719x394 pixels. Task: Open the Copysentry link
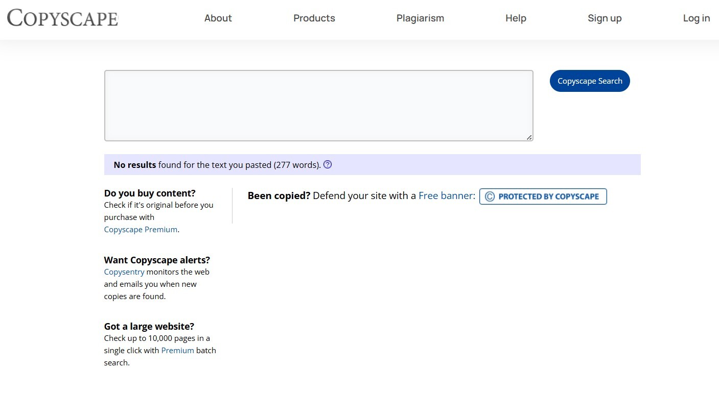pyautogui.click(x=124, y=272)
